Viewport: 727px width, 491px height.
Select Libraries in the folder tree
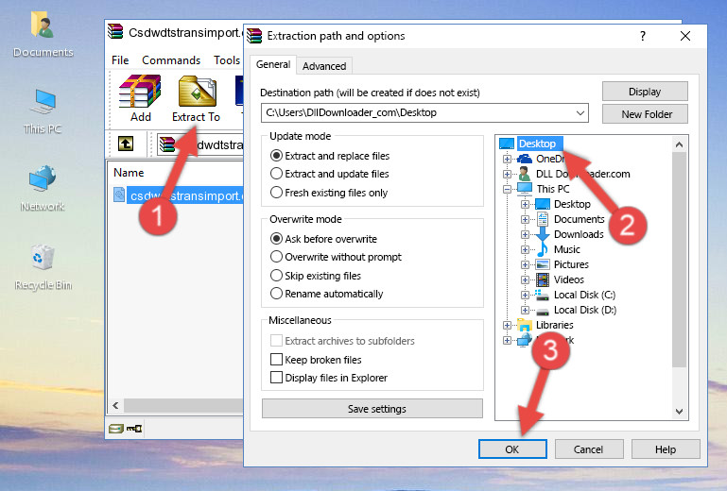[555, 325]
